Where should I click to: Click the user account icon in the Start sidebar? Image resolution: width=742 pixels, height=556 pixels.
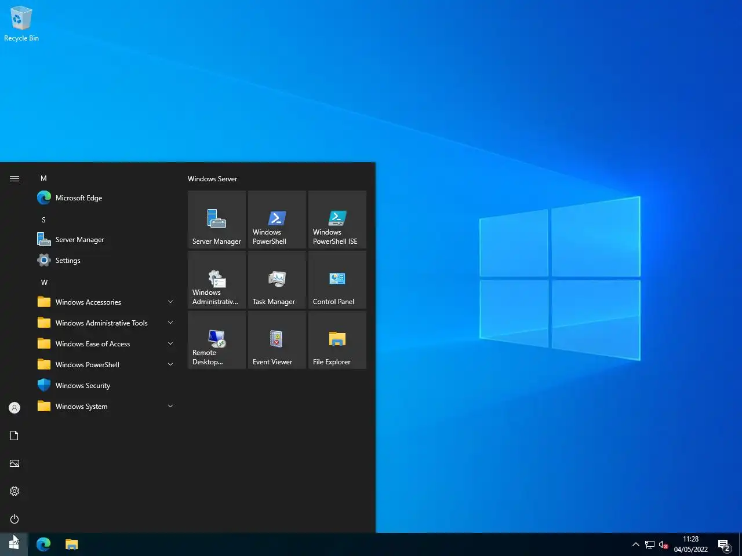(14, 408)
